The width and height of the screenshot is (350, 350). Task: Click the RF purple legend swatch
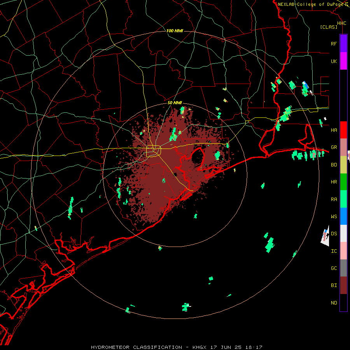click(x=343, y=44)
